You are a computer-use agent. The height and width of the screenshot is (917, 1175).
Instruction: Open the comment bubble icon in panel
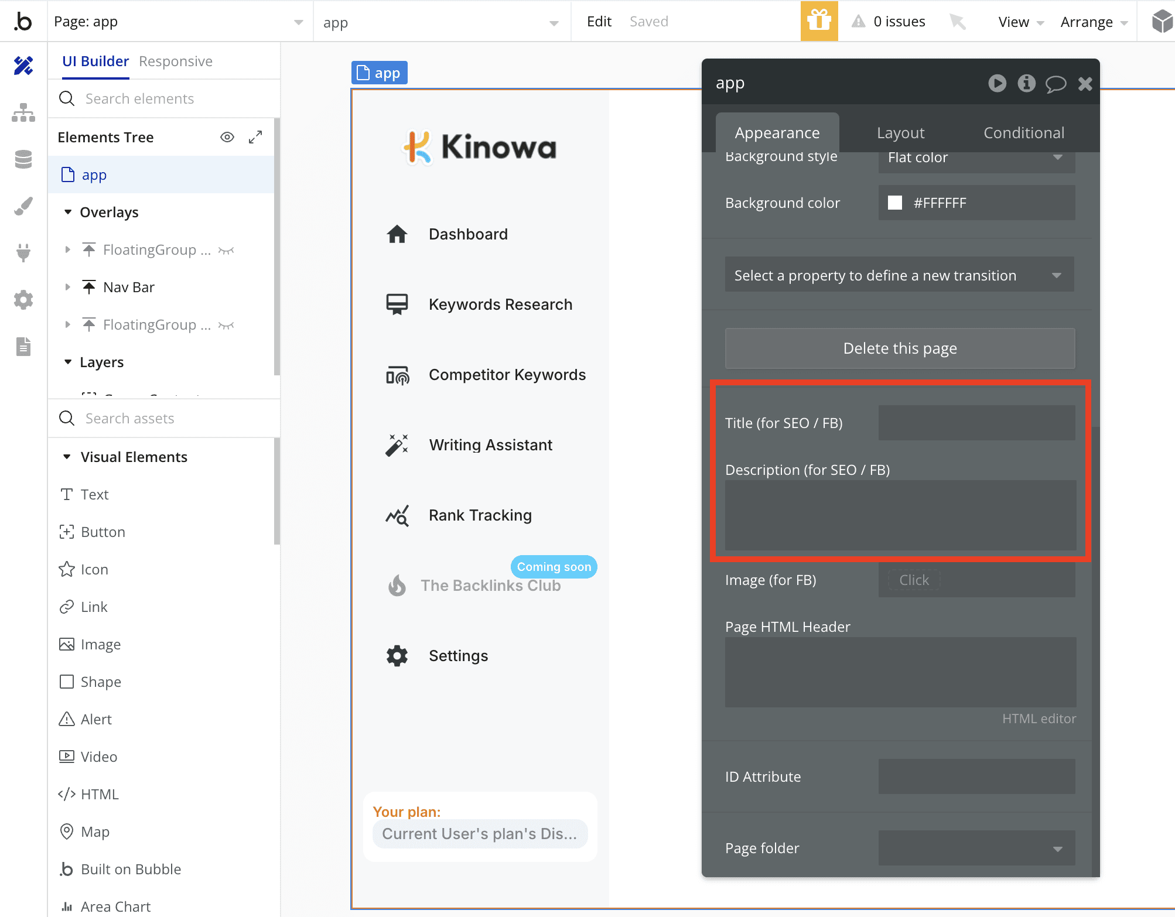pyautogui.click(x=1056, y=84)
